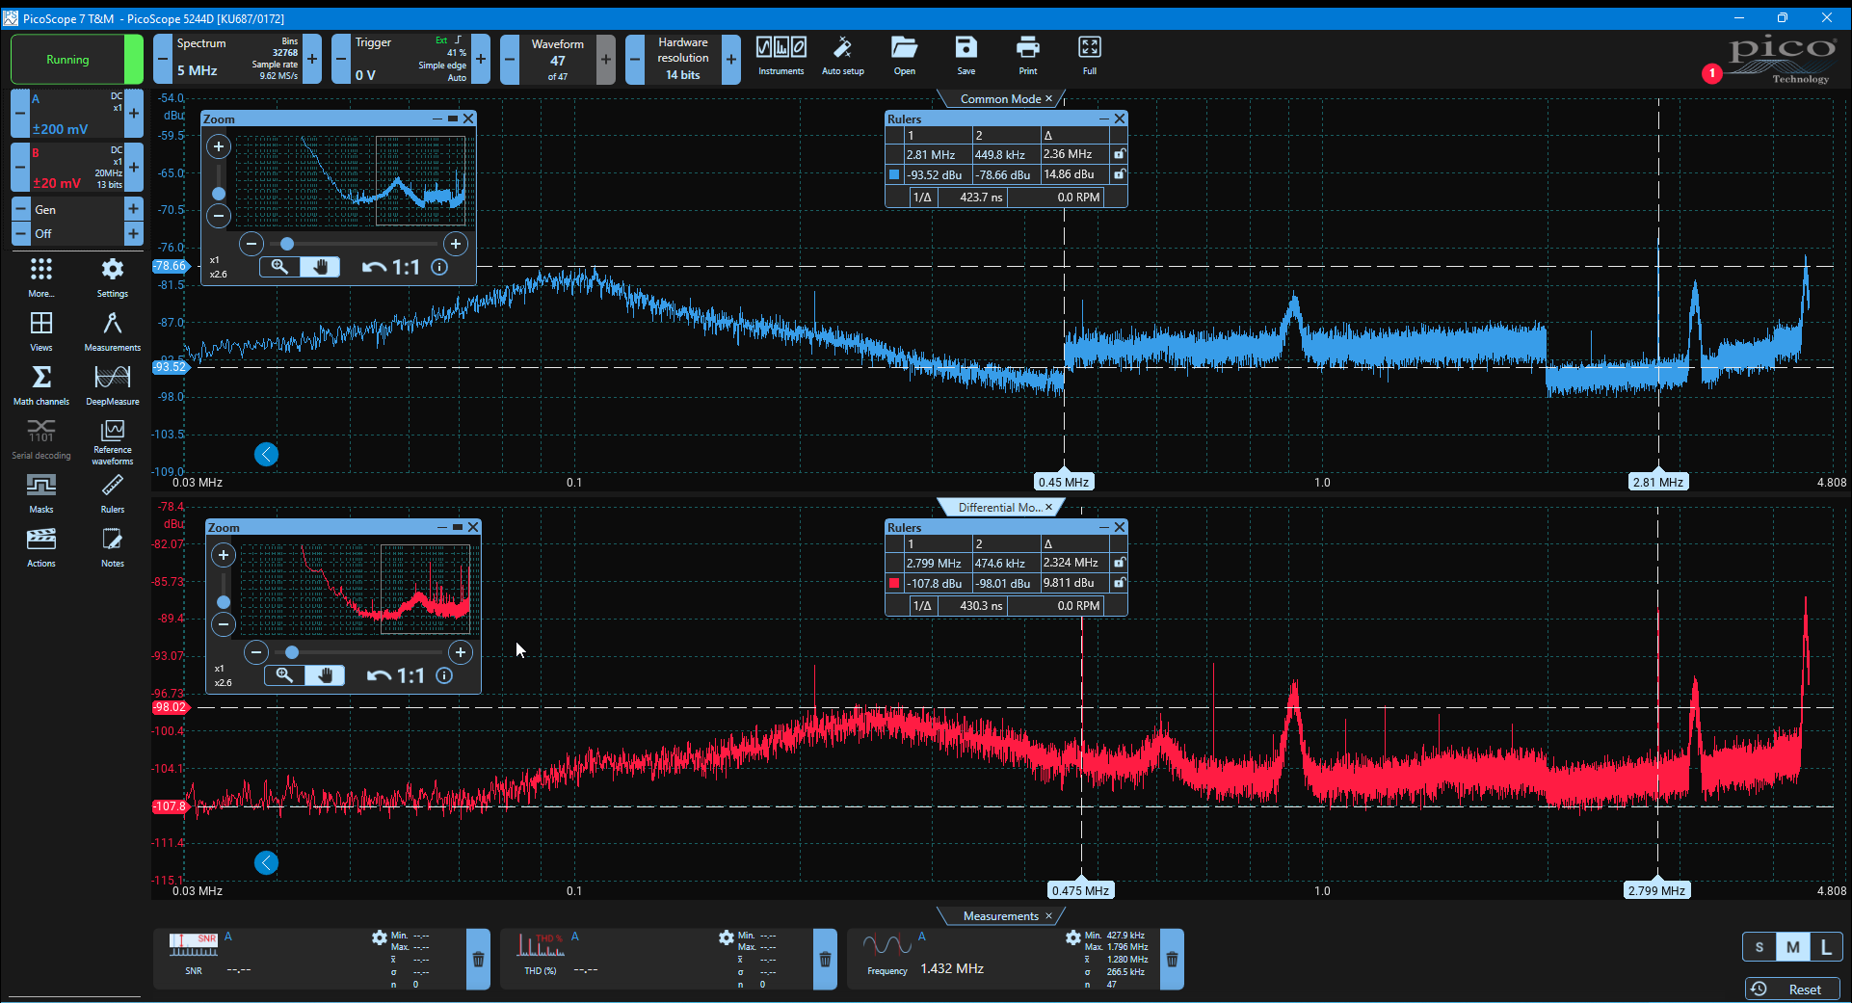Click the 2.81 MHz ruler handle
The height and width of the screenshot is (1003, 1852).
coord(1658,482)
